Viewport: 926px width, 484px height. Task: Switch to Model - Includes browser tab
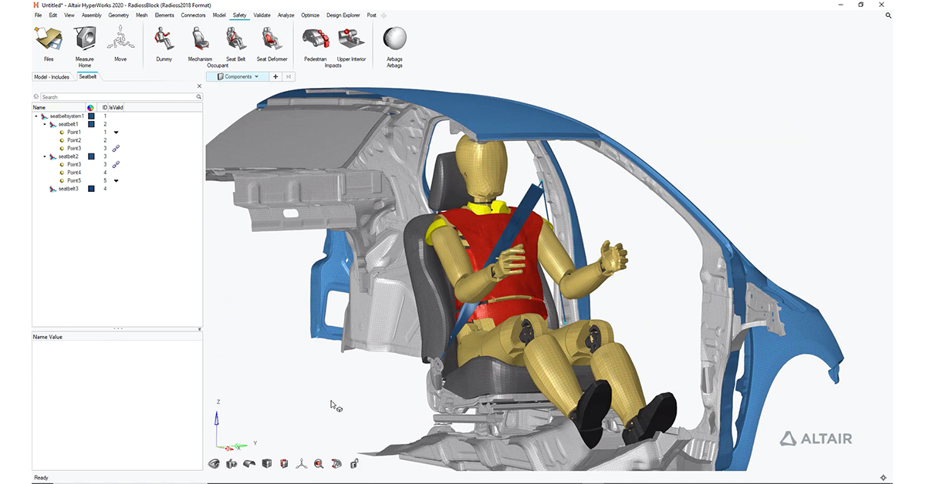[52, 77]
